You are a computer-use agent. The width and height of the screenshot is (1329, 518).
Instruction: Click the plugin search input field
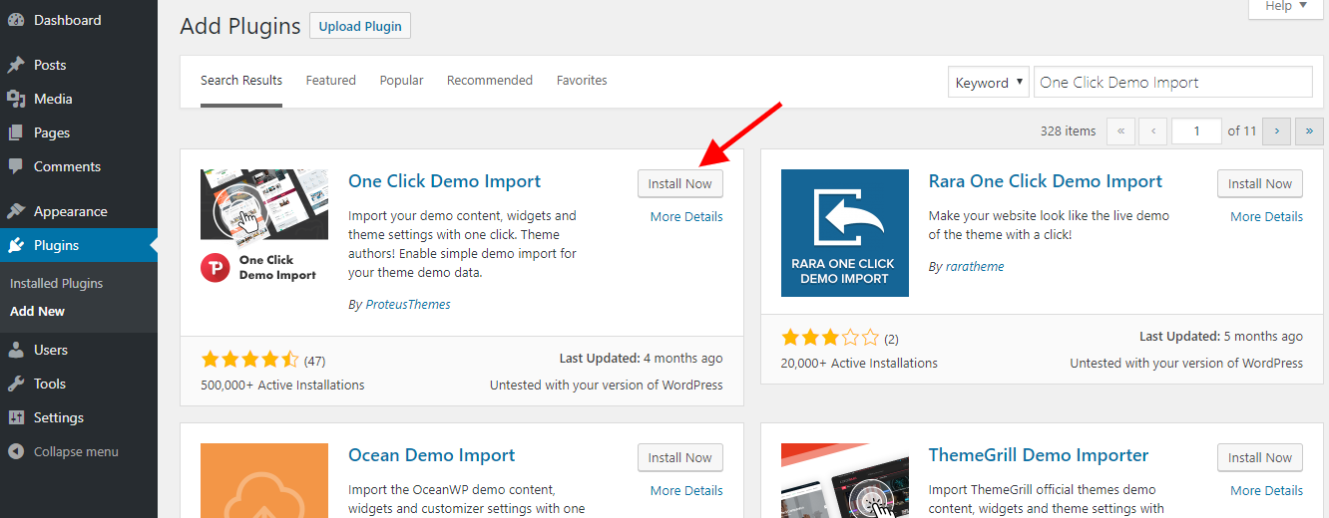[1172, 83]
